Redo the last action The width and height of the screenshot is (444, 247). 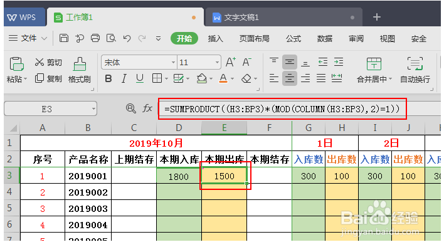(x=142, y=38)
